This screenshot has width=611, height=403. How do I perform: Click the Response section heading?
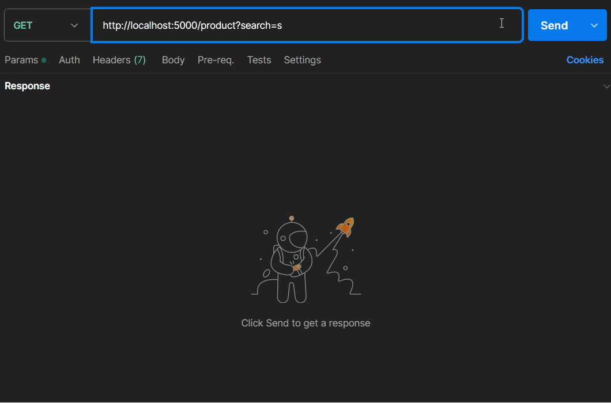coord(27,86)
